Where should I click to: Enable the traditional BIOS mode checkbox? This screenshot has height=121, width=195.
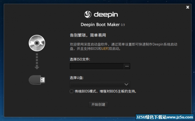point(72,91)
